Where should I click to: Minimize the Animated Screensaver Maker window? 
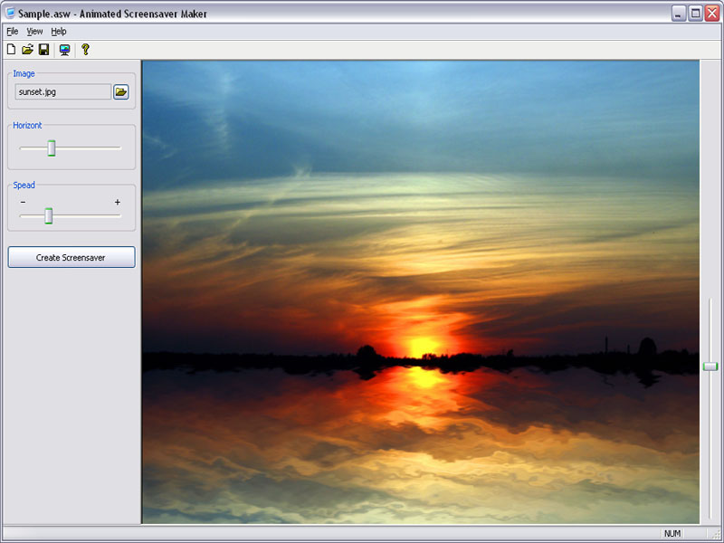pos(678,14)
